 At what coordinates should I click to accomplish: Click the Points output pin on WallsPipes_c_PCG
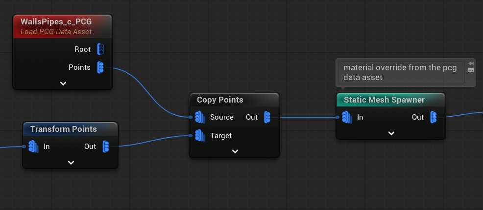[x=100, y=67]
